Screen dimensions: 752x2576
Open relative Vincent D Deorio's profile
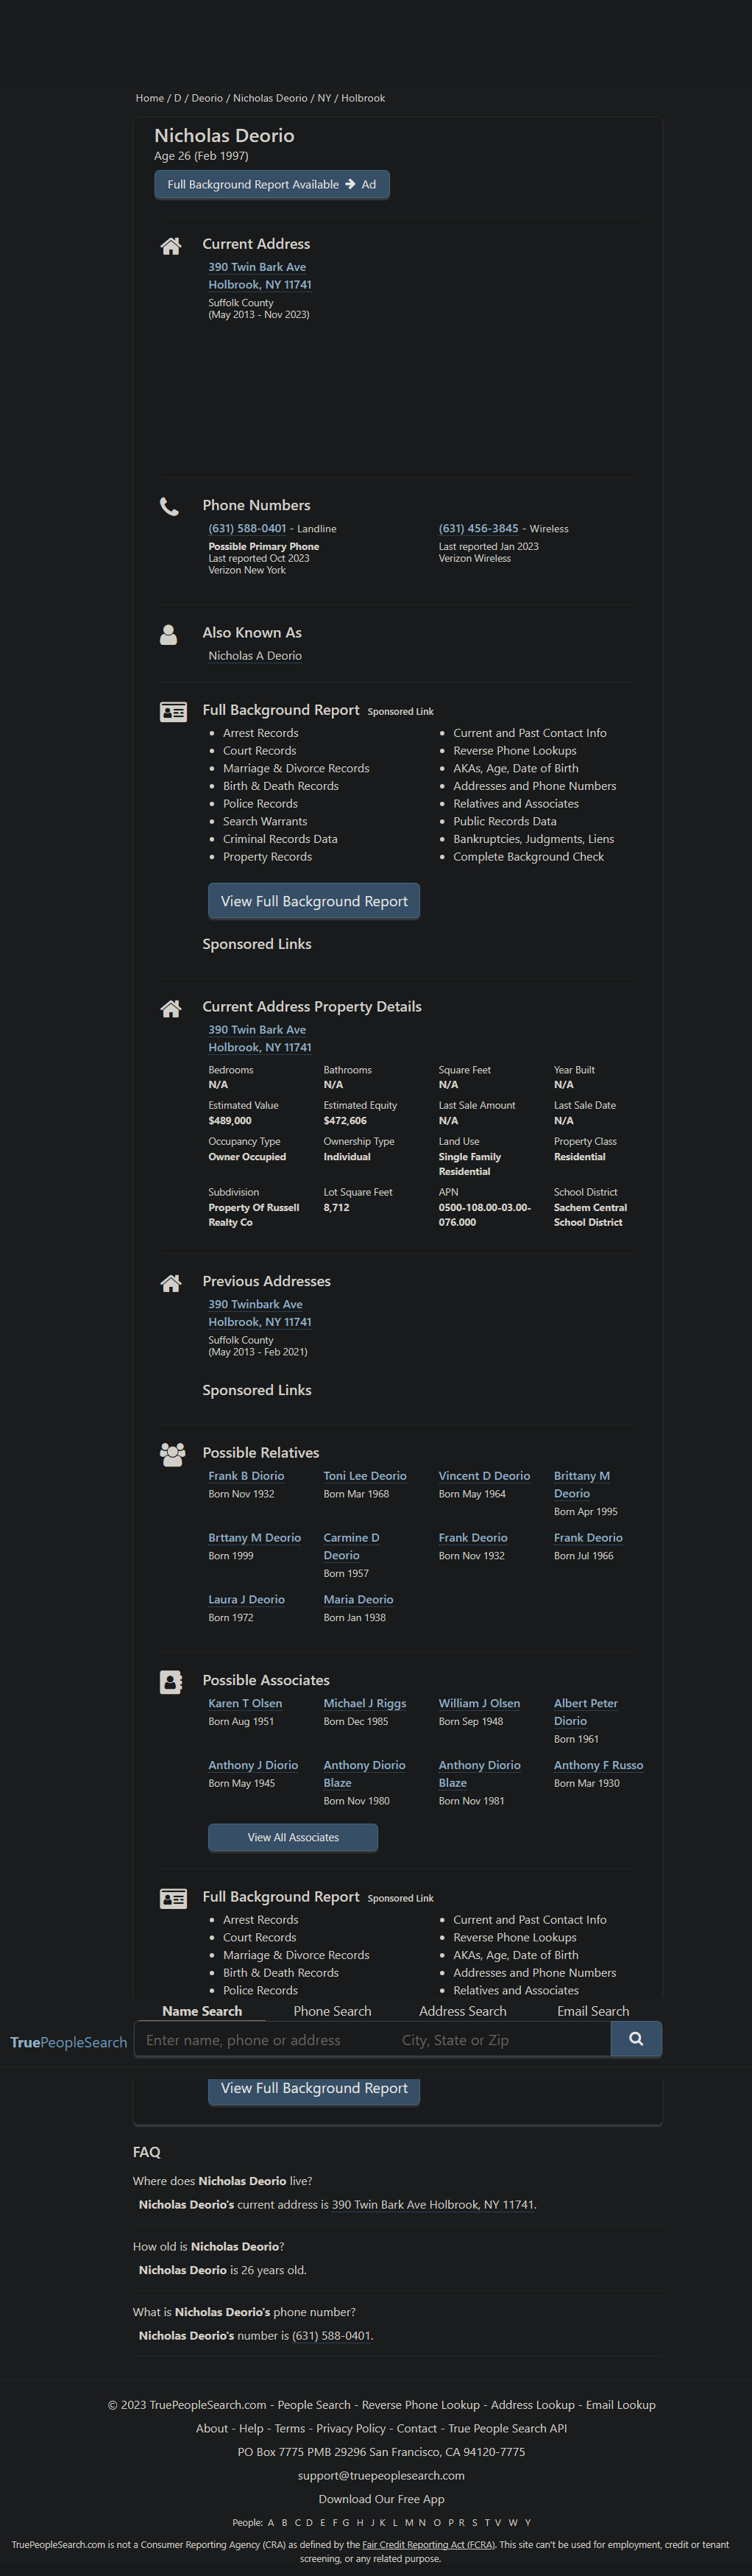484,1476
